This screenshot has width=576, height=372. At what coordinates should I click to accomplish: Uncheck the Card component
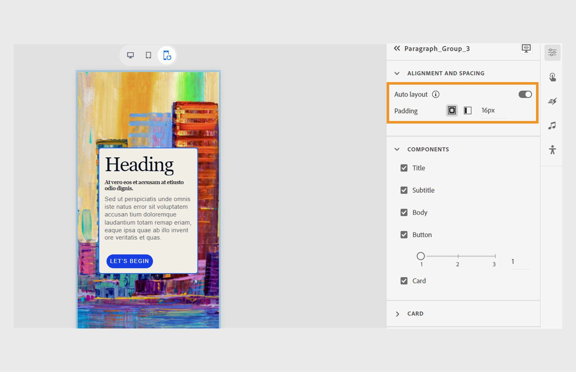pos(404,281)
